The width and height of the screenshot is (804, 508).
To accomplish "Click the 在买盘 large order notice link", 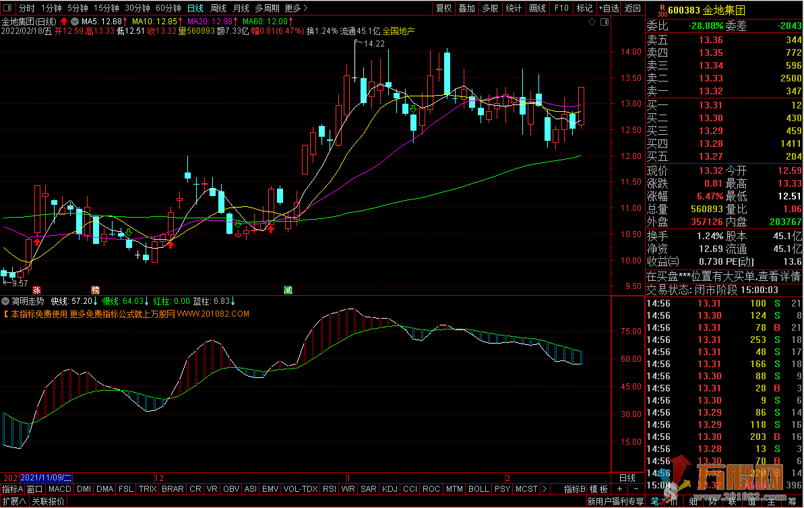I will click(723, 277).
